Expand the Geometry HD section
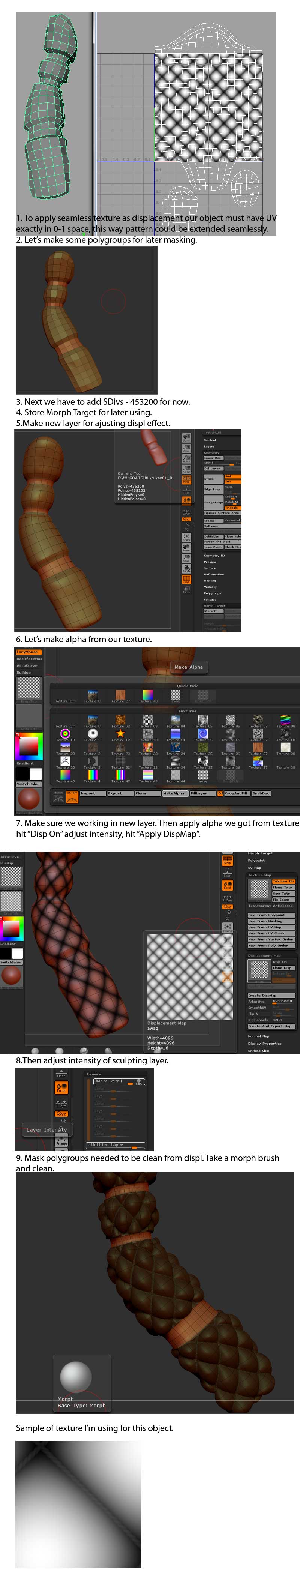Viewport: 300px width, 1595px height. point(214,556)
